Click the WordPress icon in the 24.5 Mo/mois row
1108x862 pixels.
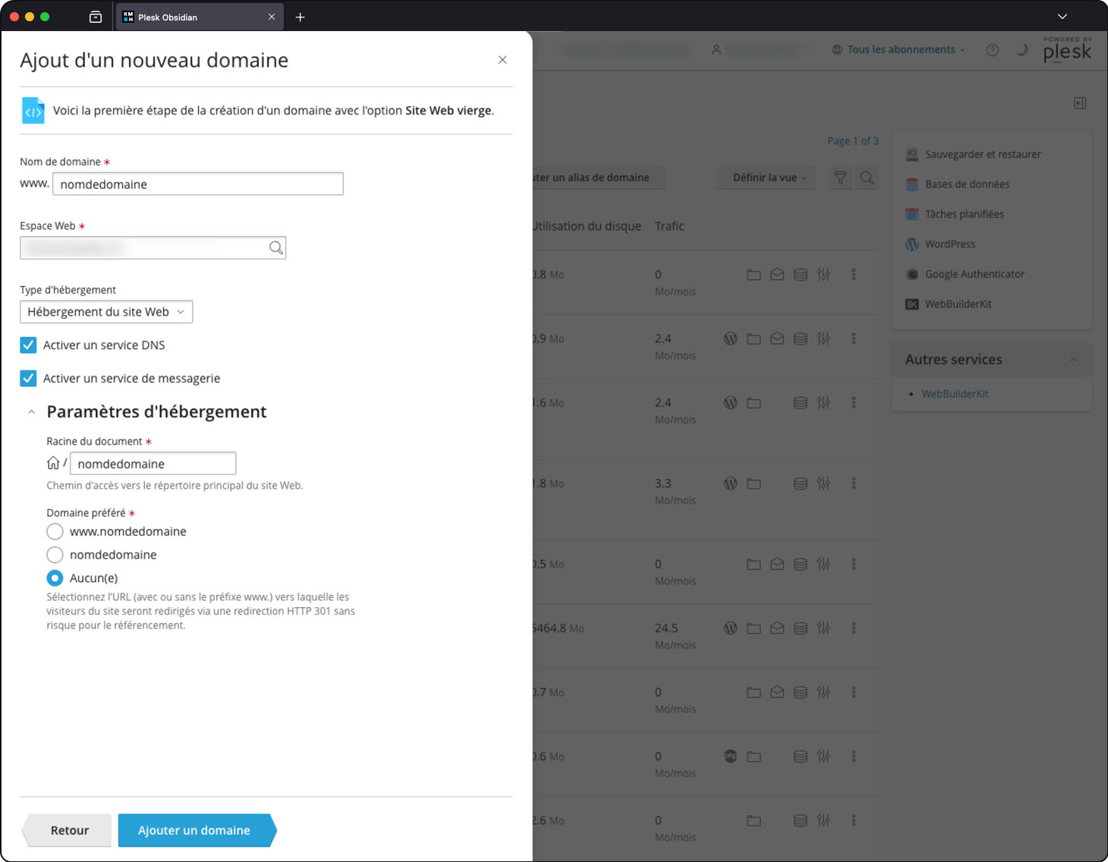click(x=731, y=628)
